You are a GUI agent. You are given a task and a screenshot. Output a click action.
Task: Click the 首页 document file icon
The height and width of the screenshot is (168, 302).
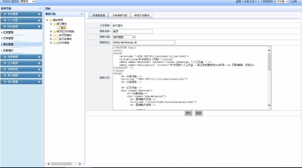pos(58,28)
